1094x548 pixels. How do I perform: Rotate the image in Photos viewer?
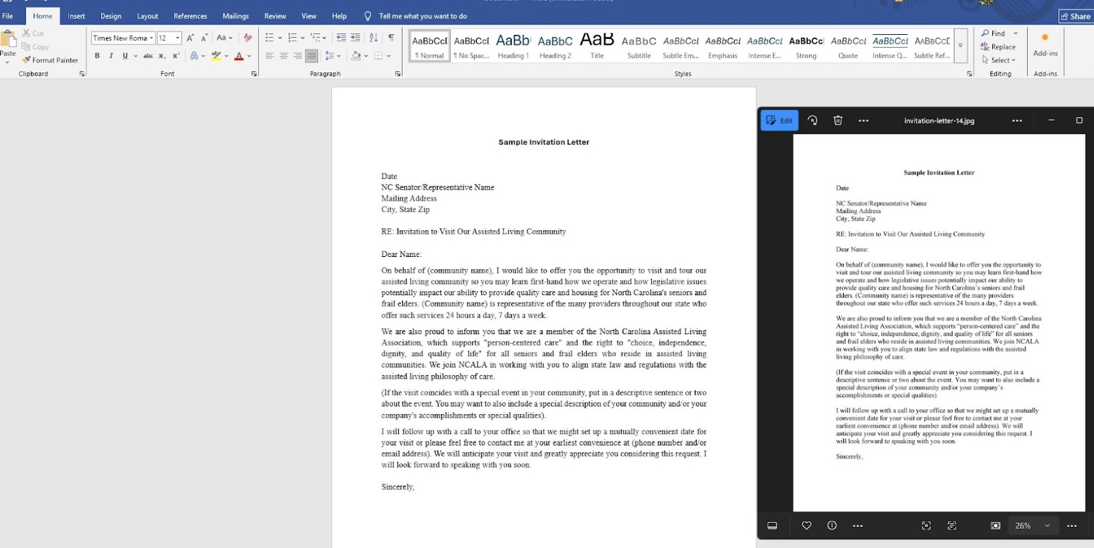812,120
